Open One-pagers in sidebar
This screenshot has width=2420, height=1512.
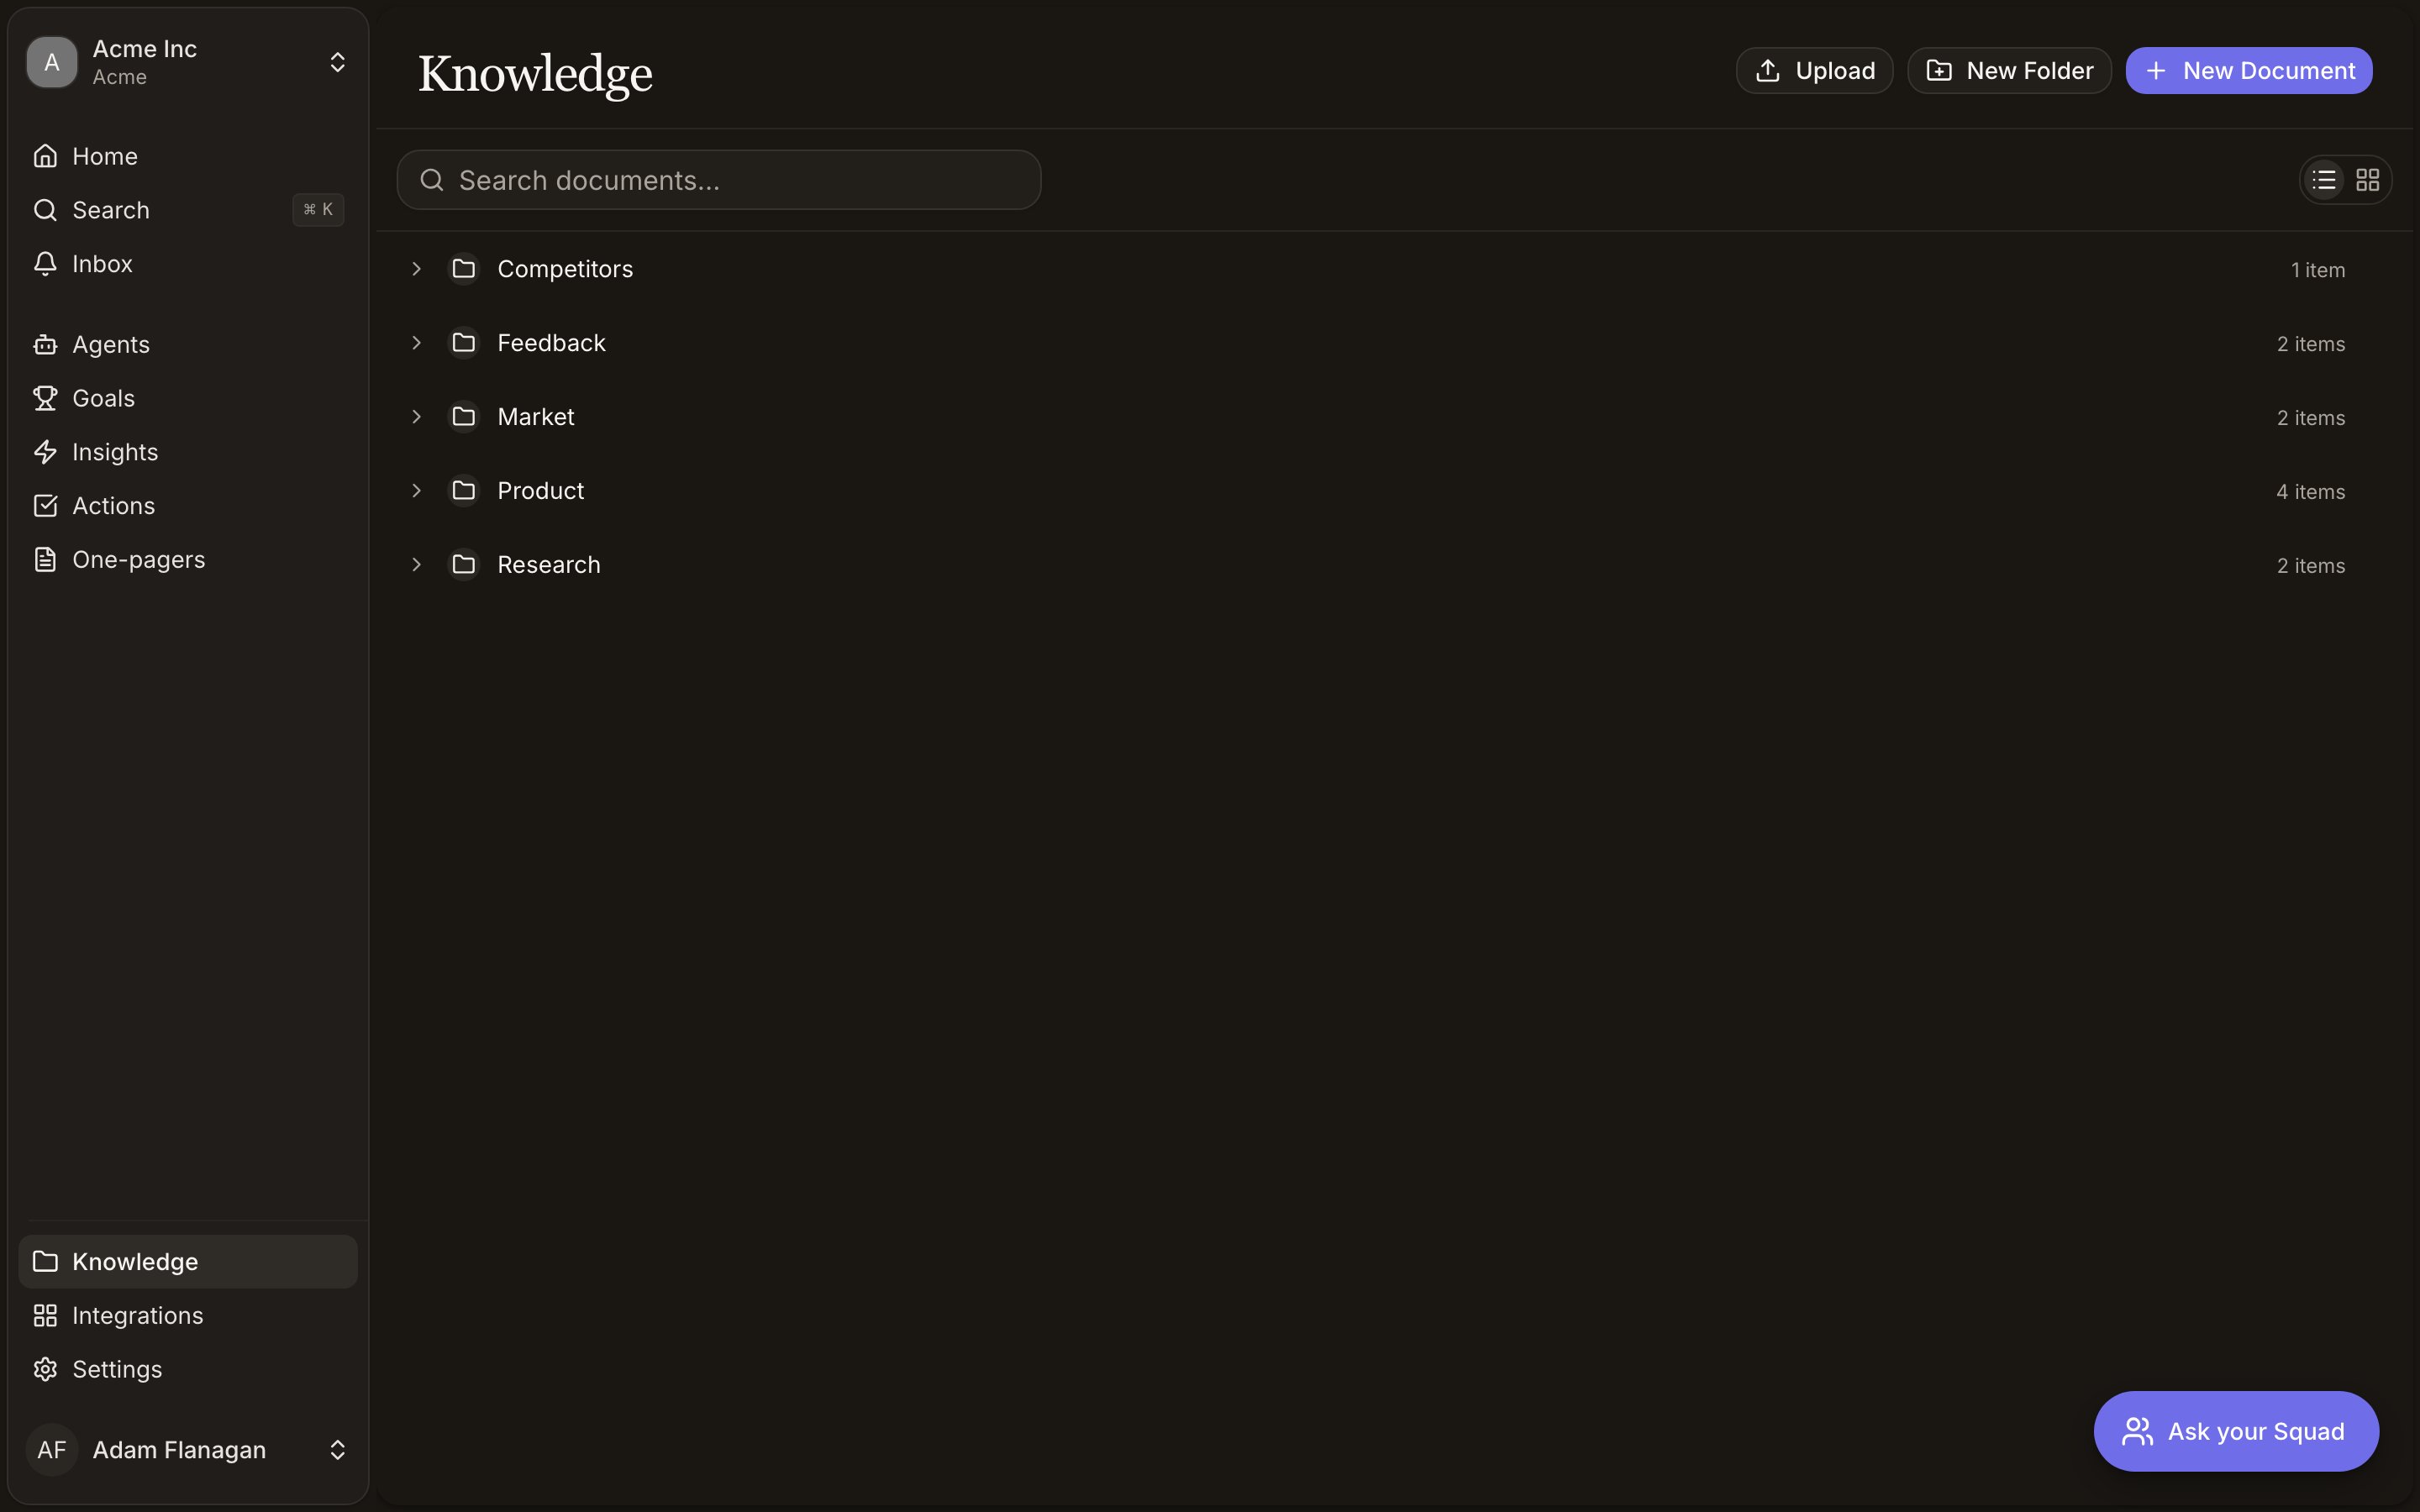pyautogui.click(x=188, y=560)
